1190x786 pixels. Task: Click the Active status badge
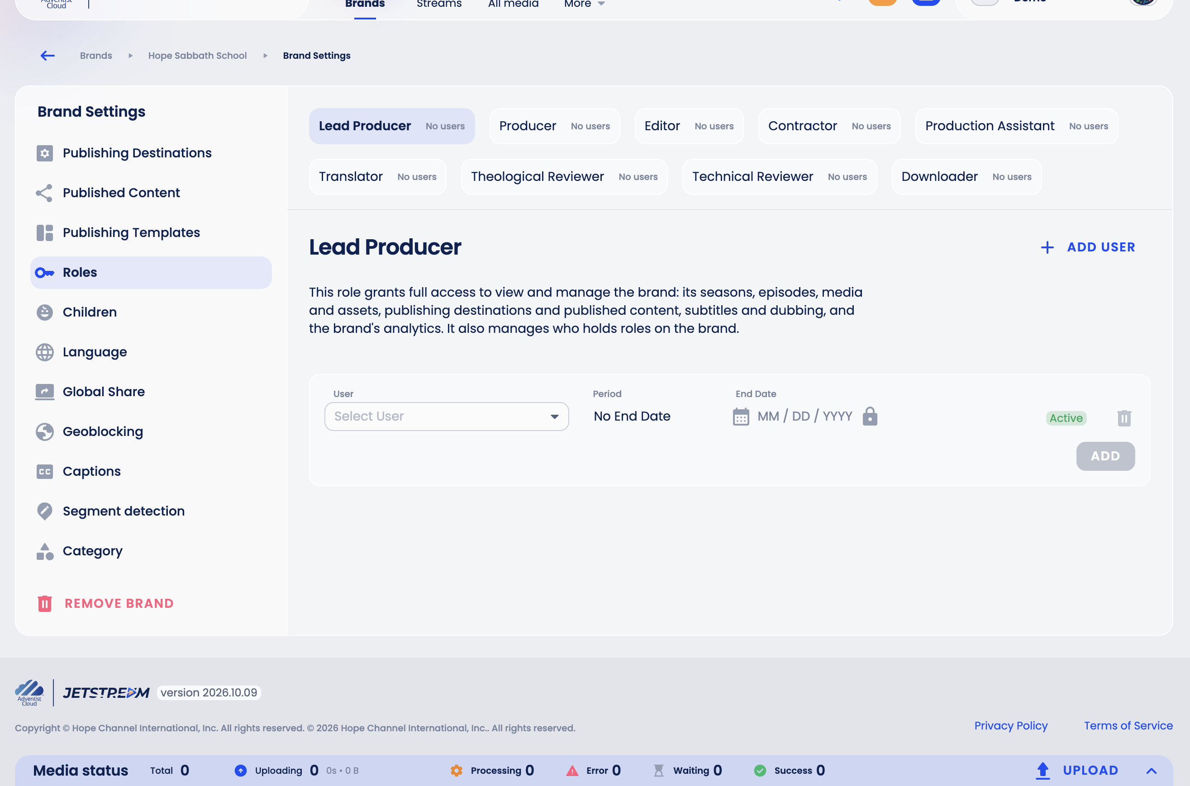click(1066, 418)
